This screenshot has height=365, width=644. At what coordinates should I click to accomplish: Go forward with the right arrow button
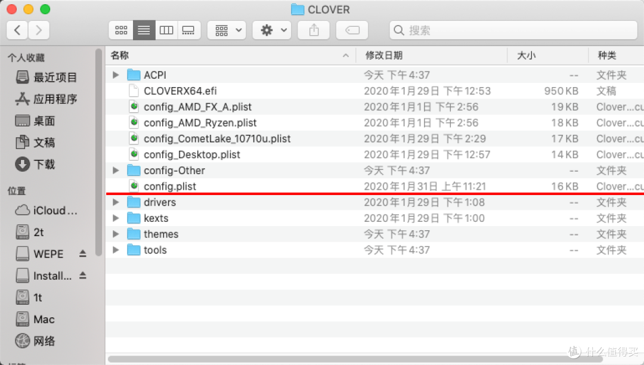click(39, 30)
